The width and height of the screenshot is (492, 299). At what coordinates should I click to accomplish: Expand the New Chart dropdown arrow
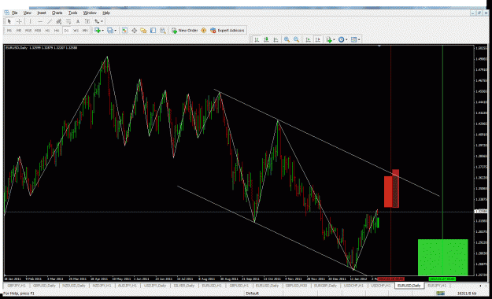[103, 31]
